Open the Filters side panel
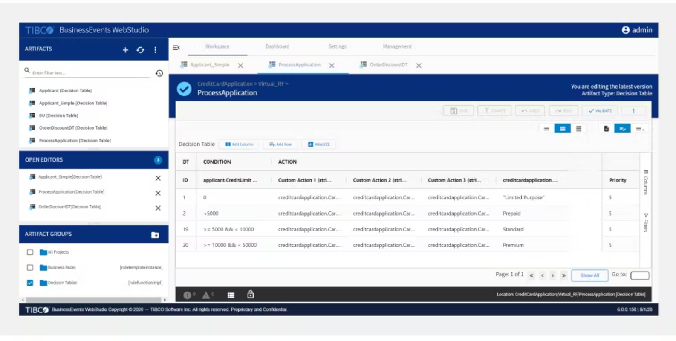676x341 pixels. click(645, 222)
